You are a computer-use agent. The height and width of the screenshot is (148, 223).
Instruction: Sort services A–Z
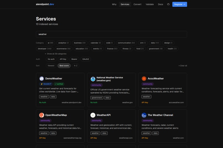click(76, 66)
